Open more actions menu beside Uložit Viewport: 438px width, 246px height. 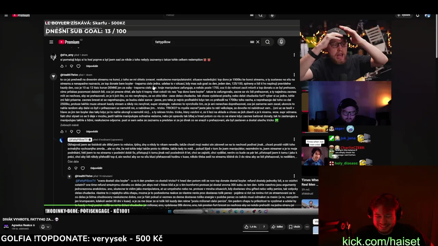pyautogui.click(x=307, y=227)
